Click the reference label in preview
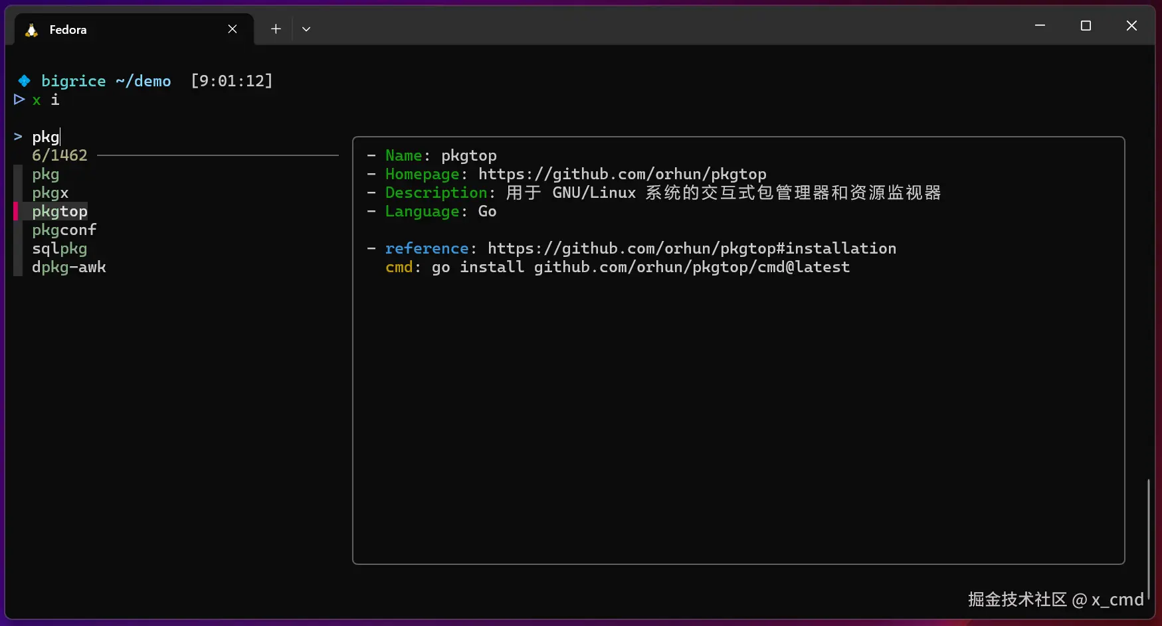Image resolution: width=1162 pixels, height=626 pixels. 427,248
